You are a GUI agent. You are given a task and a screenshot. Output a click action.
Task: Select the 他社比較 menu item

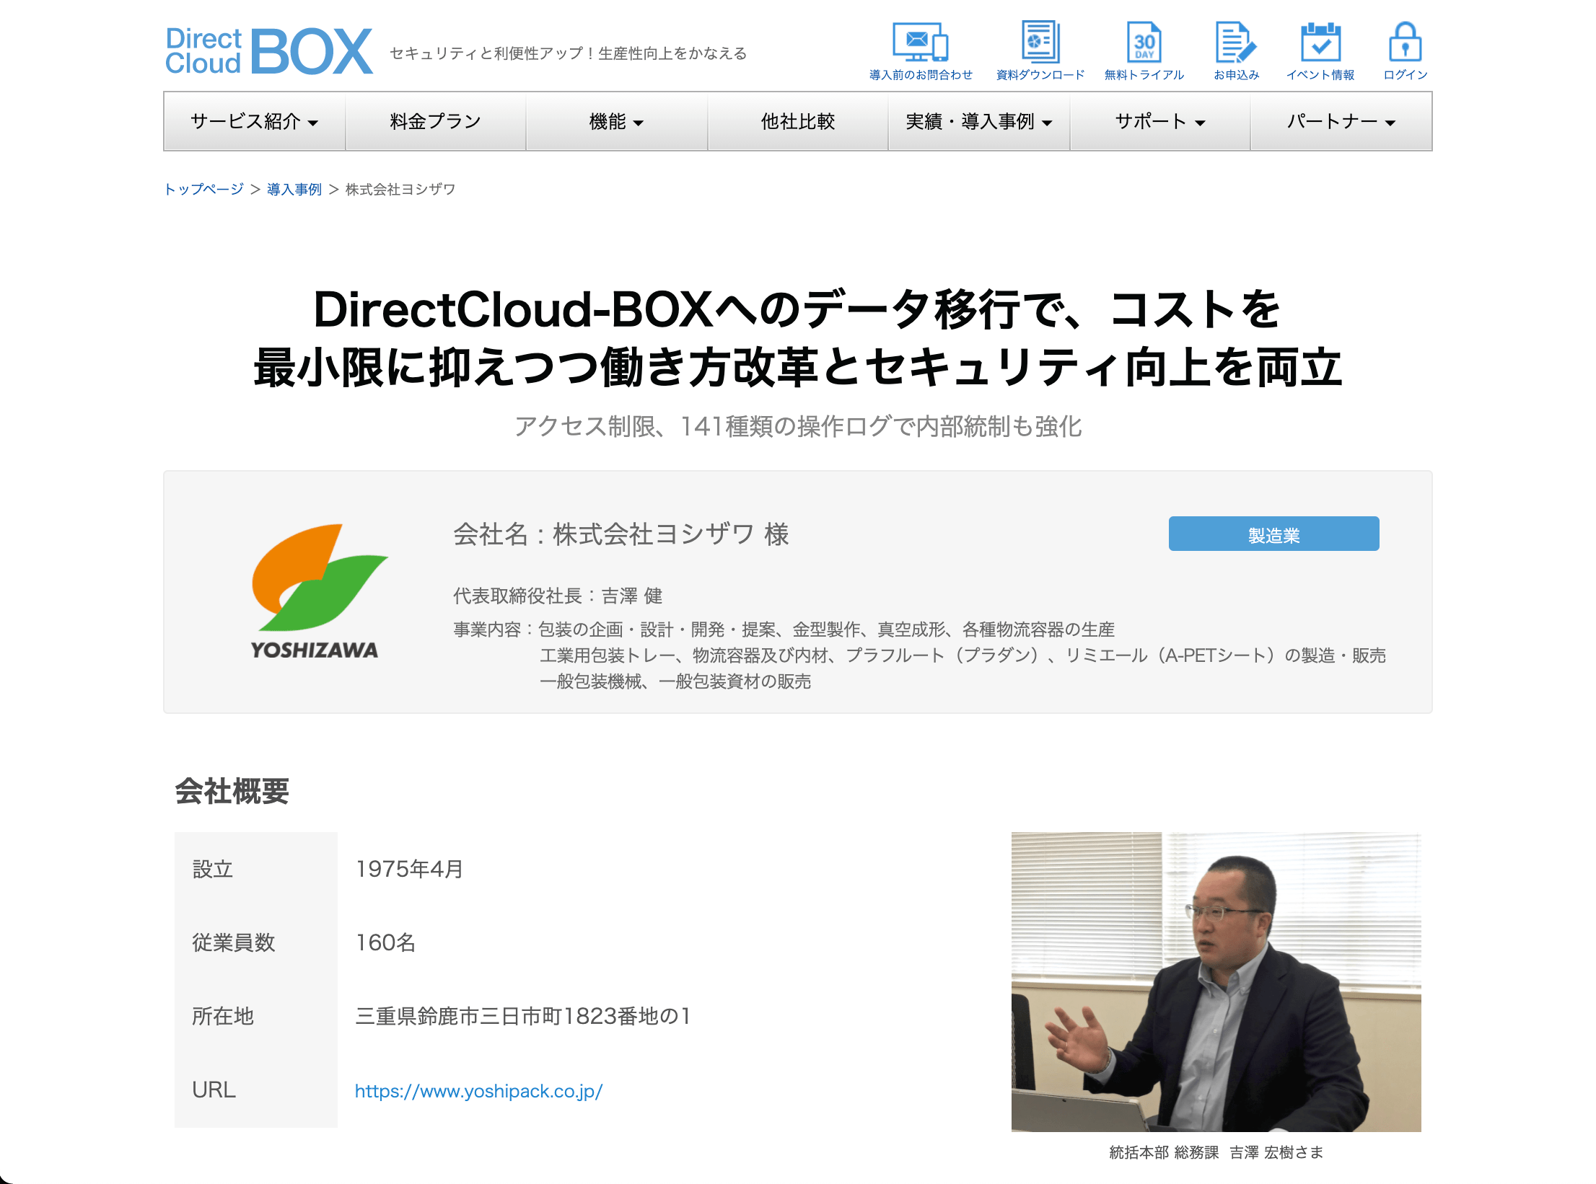coord(797,121)
